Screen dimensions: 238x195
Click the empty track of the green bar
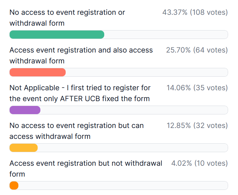(x=166, y=35)
